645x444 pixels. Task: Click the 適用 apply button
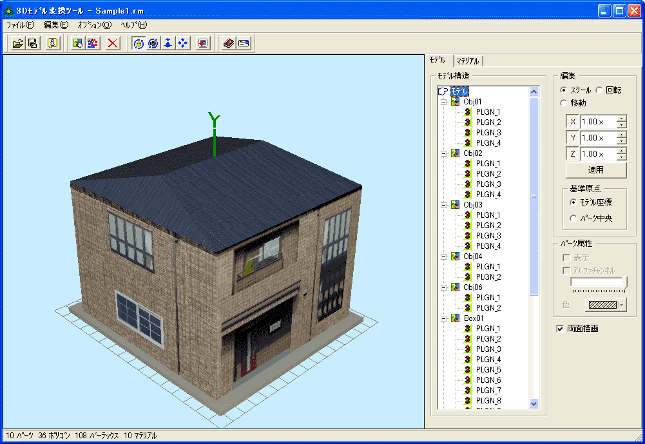[x=596, y=170]
